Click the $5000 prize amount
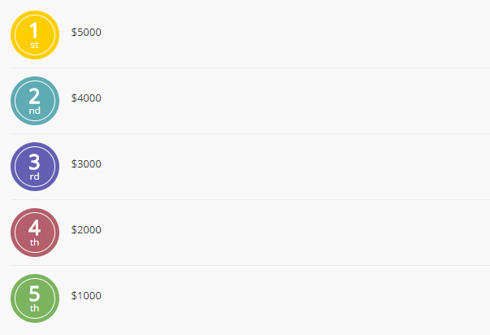The height and width of the screenshot is (335, 490). pos(86,33)
